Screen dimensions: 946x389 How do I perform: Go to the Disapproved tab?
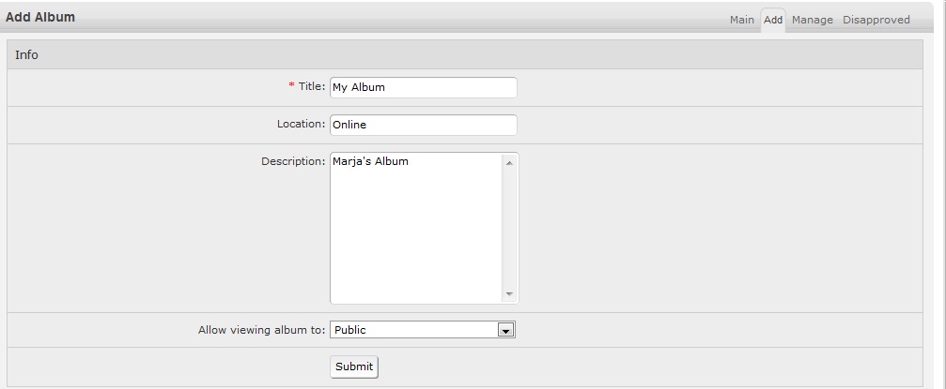[876, 20]
